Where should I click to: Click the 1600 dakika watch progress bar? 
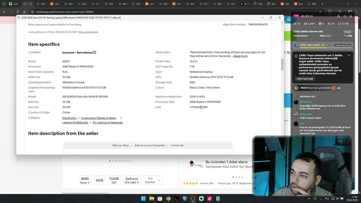pyautogui.click(x=306, y=36)
